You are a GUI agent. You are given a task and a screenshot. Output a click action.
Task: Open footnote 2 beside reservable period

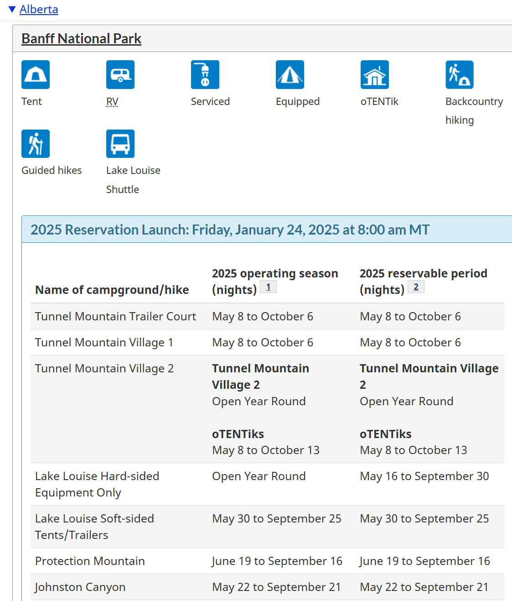click(x=416, y=287)
